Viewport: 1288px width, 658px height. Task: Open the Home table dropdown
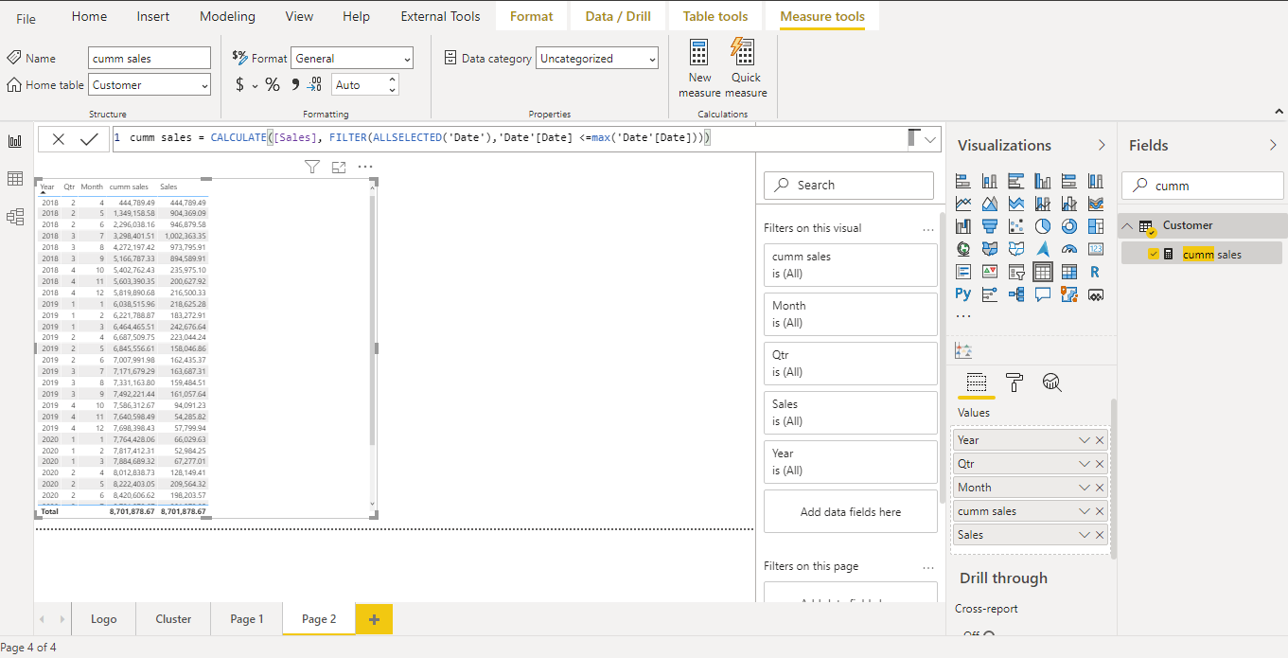(x=150, y=85)
